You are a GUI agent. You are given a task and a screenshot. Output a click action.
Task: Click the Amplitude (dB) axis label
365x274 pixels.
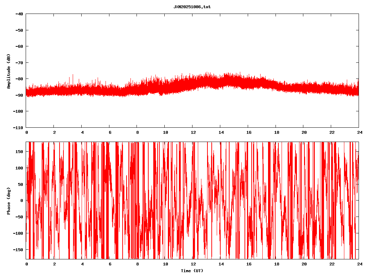point(8,71)
